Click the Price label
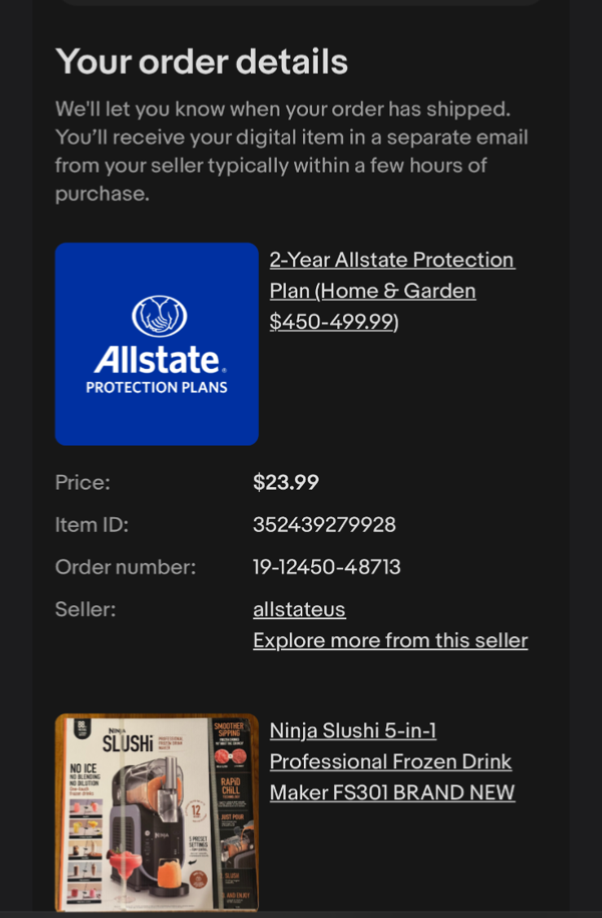602x918 pixels. point(82,482)
